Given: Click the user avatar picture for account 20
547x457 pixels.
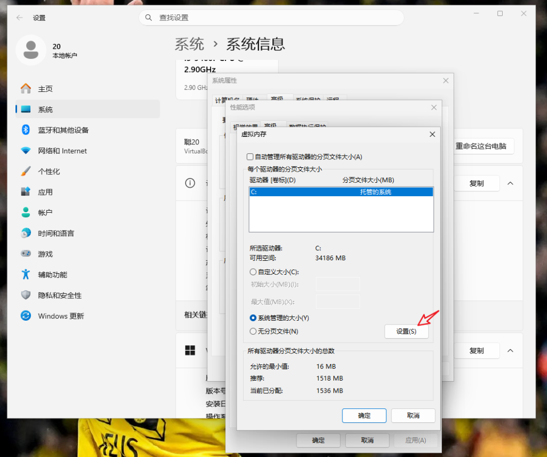Looking at the screenshot, I should (31, 50).
